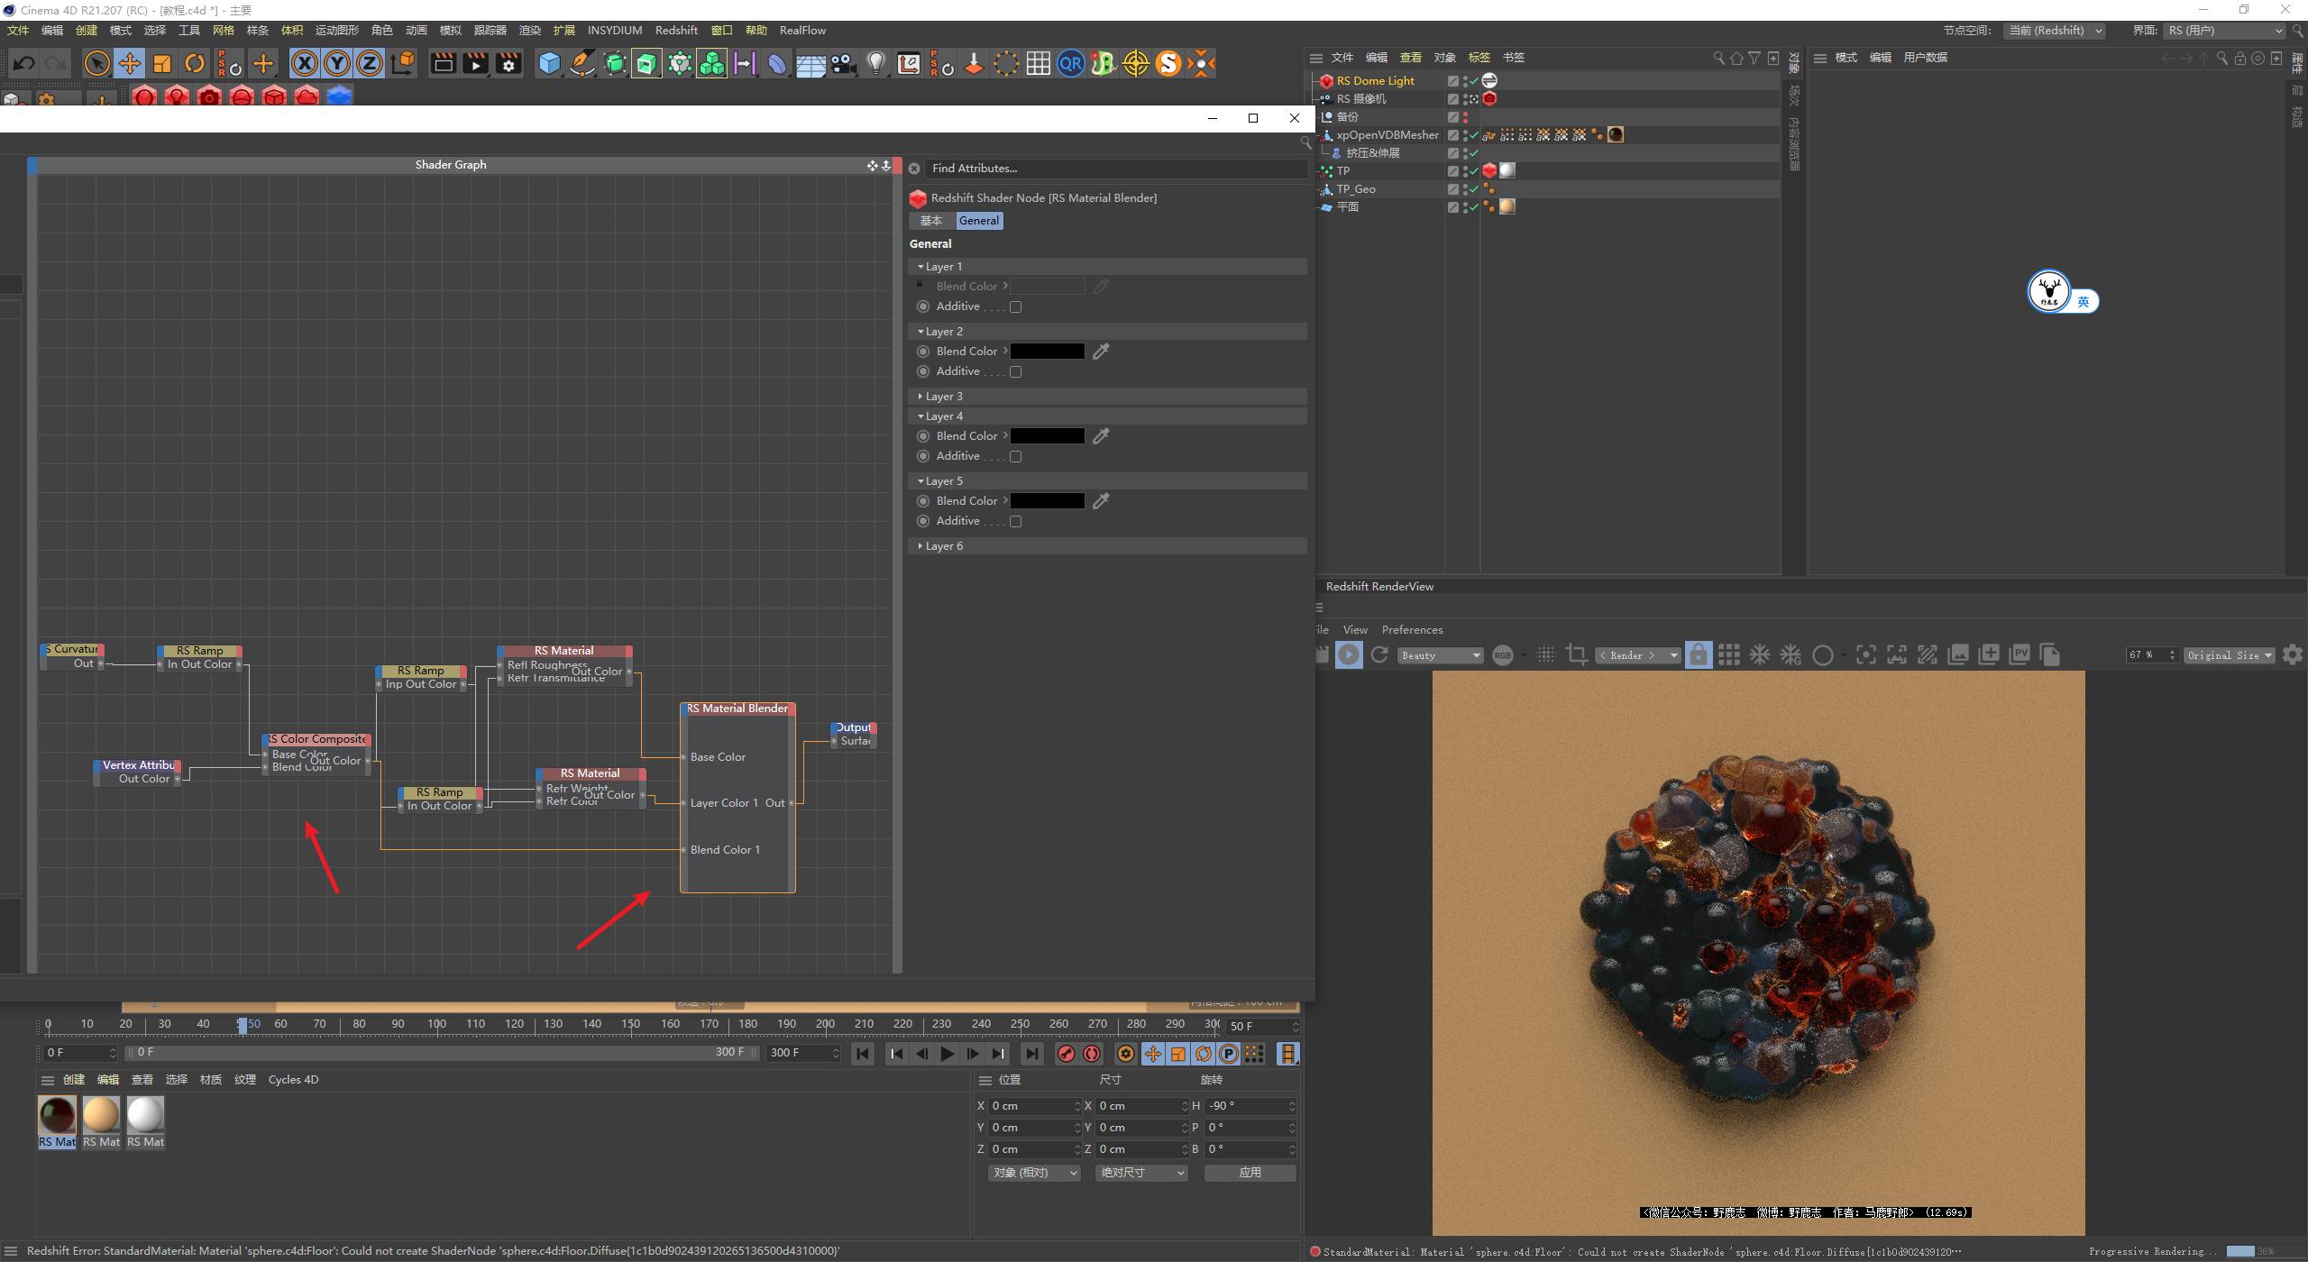2308x1262 pixels.
Task: Switch to the 基本 tab in the attributes panel
Action: pos(933,220)
